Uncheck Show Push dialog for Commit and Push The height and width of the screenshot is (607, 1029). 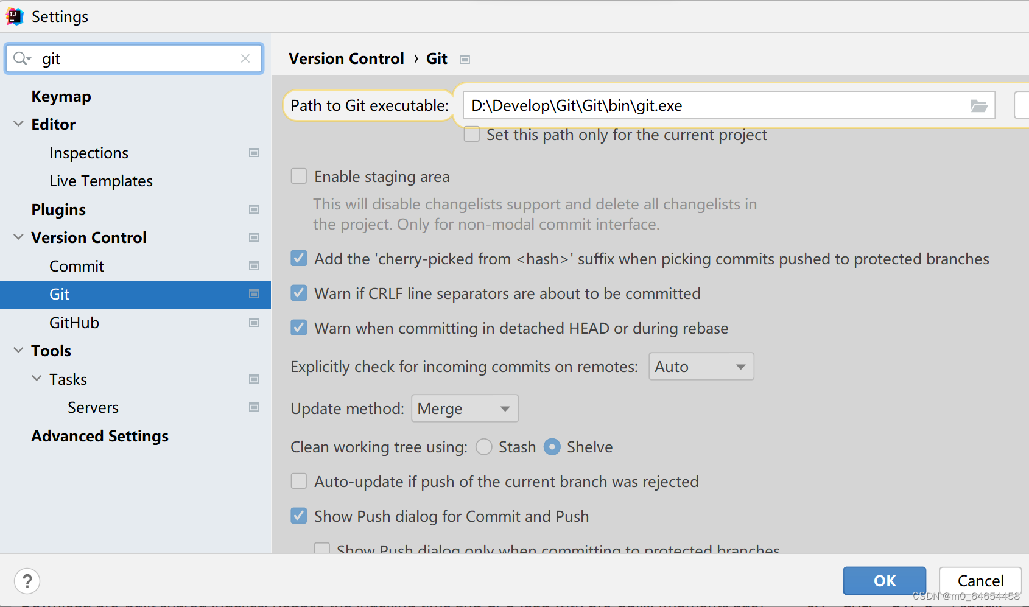[299, 516]
